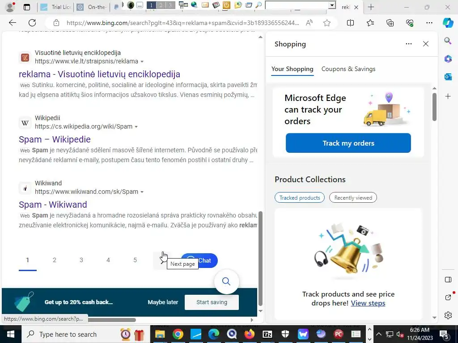Open Windows Start menu
This screenshot has width=458, height=343.
[x=11, y=334]
